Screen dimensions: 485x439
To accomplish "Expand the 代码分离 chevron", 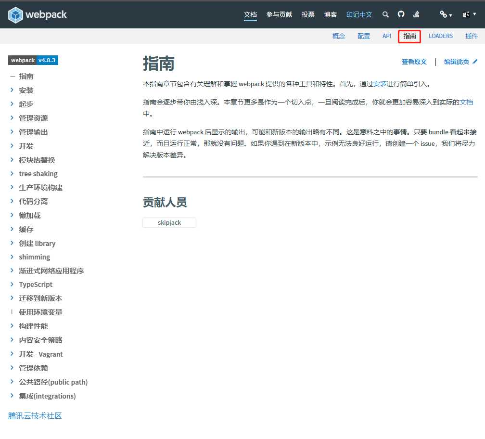I will (12, 201).
